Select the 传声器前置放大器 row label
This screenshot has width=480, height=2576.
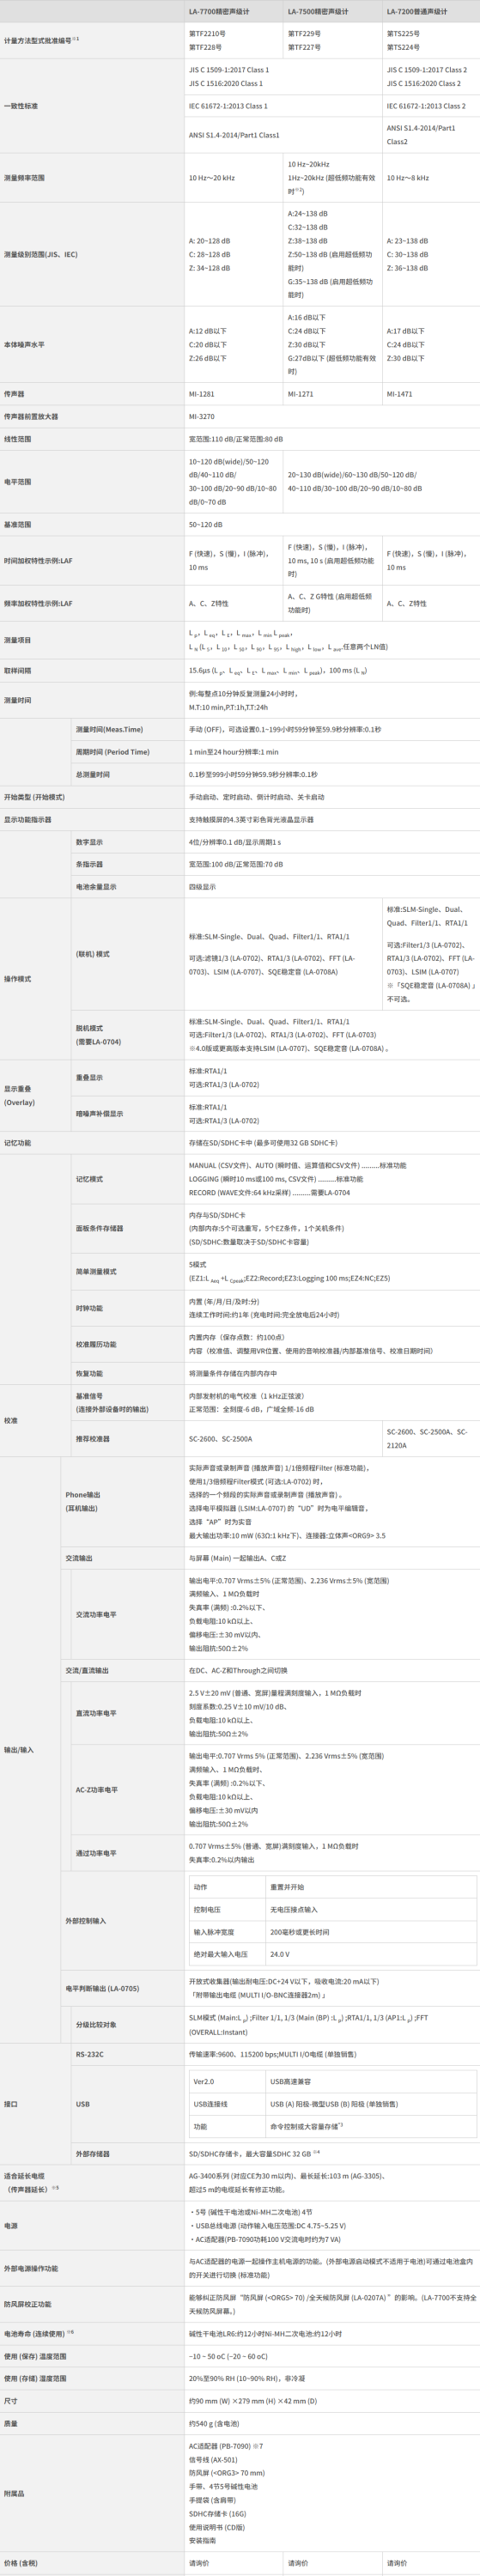(x=31, y=417)
